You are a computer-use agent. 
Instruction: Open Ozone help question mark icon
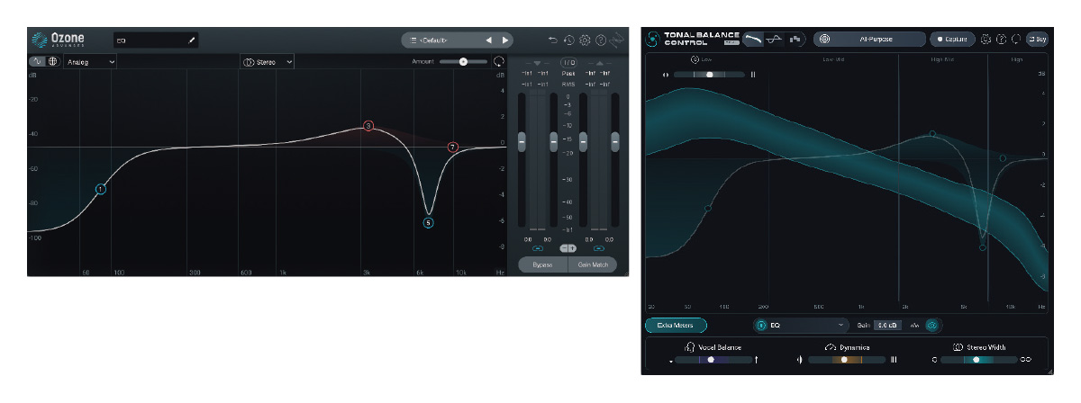click(x=601, y=40)
